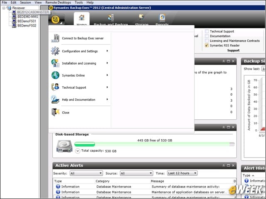Collapse the panel above Disk-based Storage
This screenshot has width=266, height=199.
(224, 127)
